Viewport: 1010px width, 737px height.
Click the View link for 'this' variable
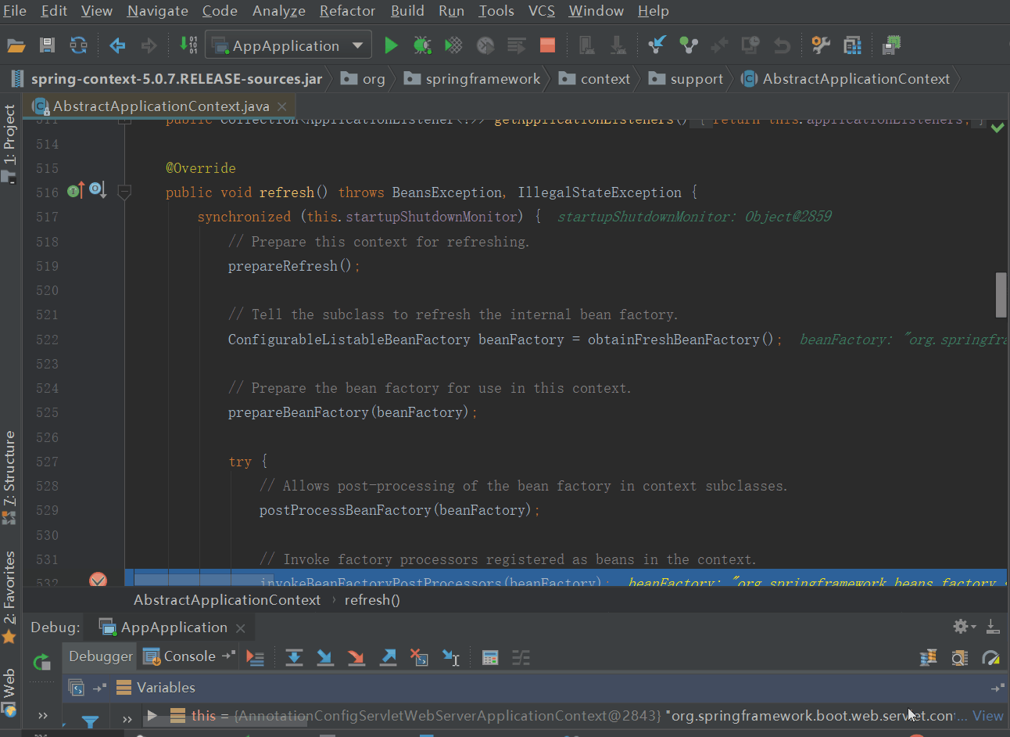(987, 716)
